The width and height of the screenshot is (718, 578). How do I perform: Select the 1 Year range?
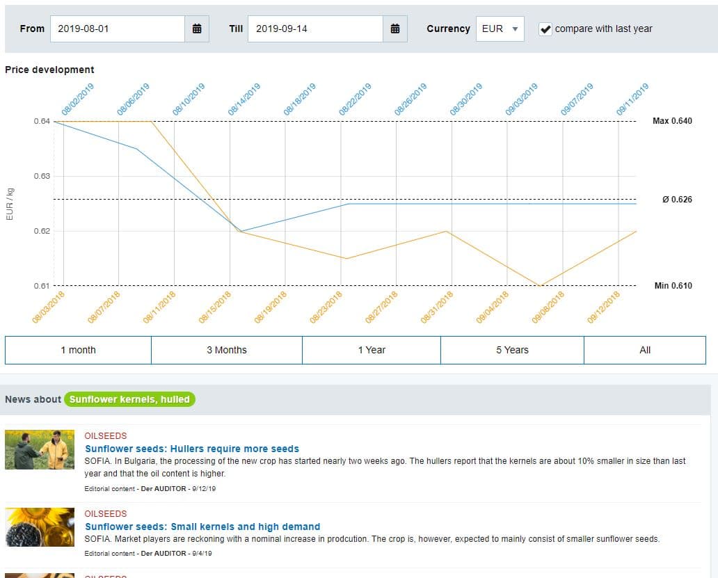point(372,350)
